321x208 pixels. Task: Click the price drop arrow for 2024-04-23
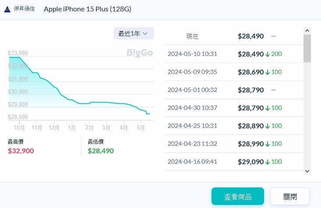tap(267, 144)
